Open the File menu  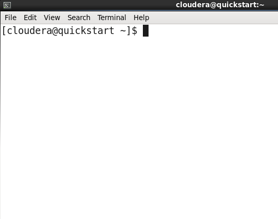pos(10,18)
